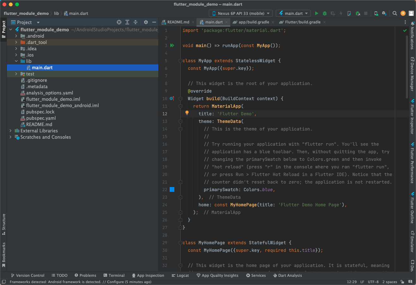The image size is (416, 285).
Task: Click the lib breadcrumb above the editor
Action: pos(56,13)
